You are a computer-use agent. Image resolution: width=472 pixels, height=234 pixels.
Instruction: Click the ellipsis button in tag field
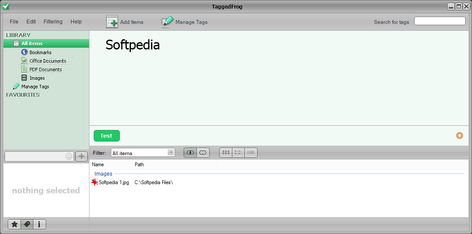69,156
